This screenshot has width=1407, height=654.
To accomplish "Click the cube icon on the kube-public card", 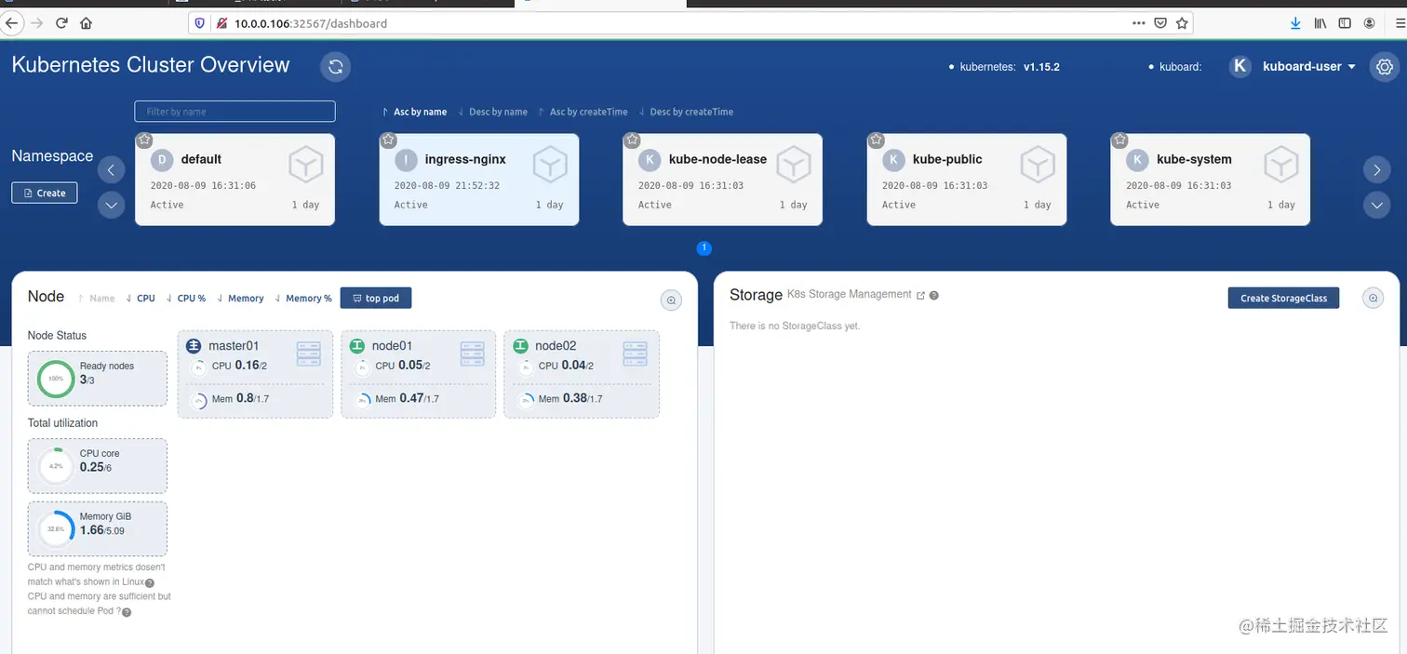I will point(1038,165).
